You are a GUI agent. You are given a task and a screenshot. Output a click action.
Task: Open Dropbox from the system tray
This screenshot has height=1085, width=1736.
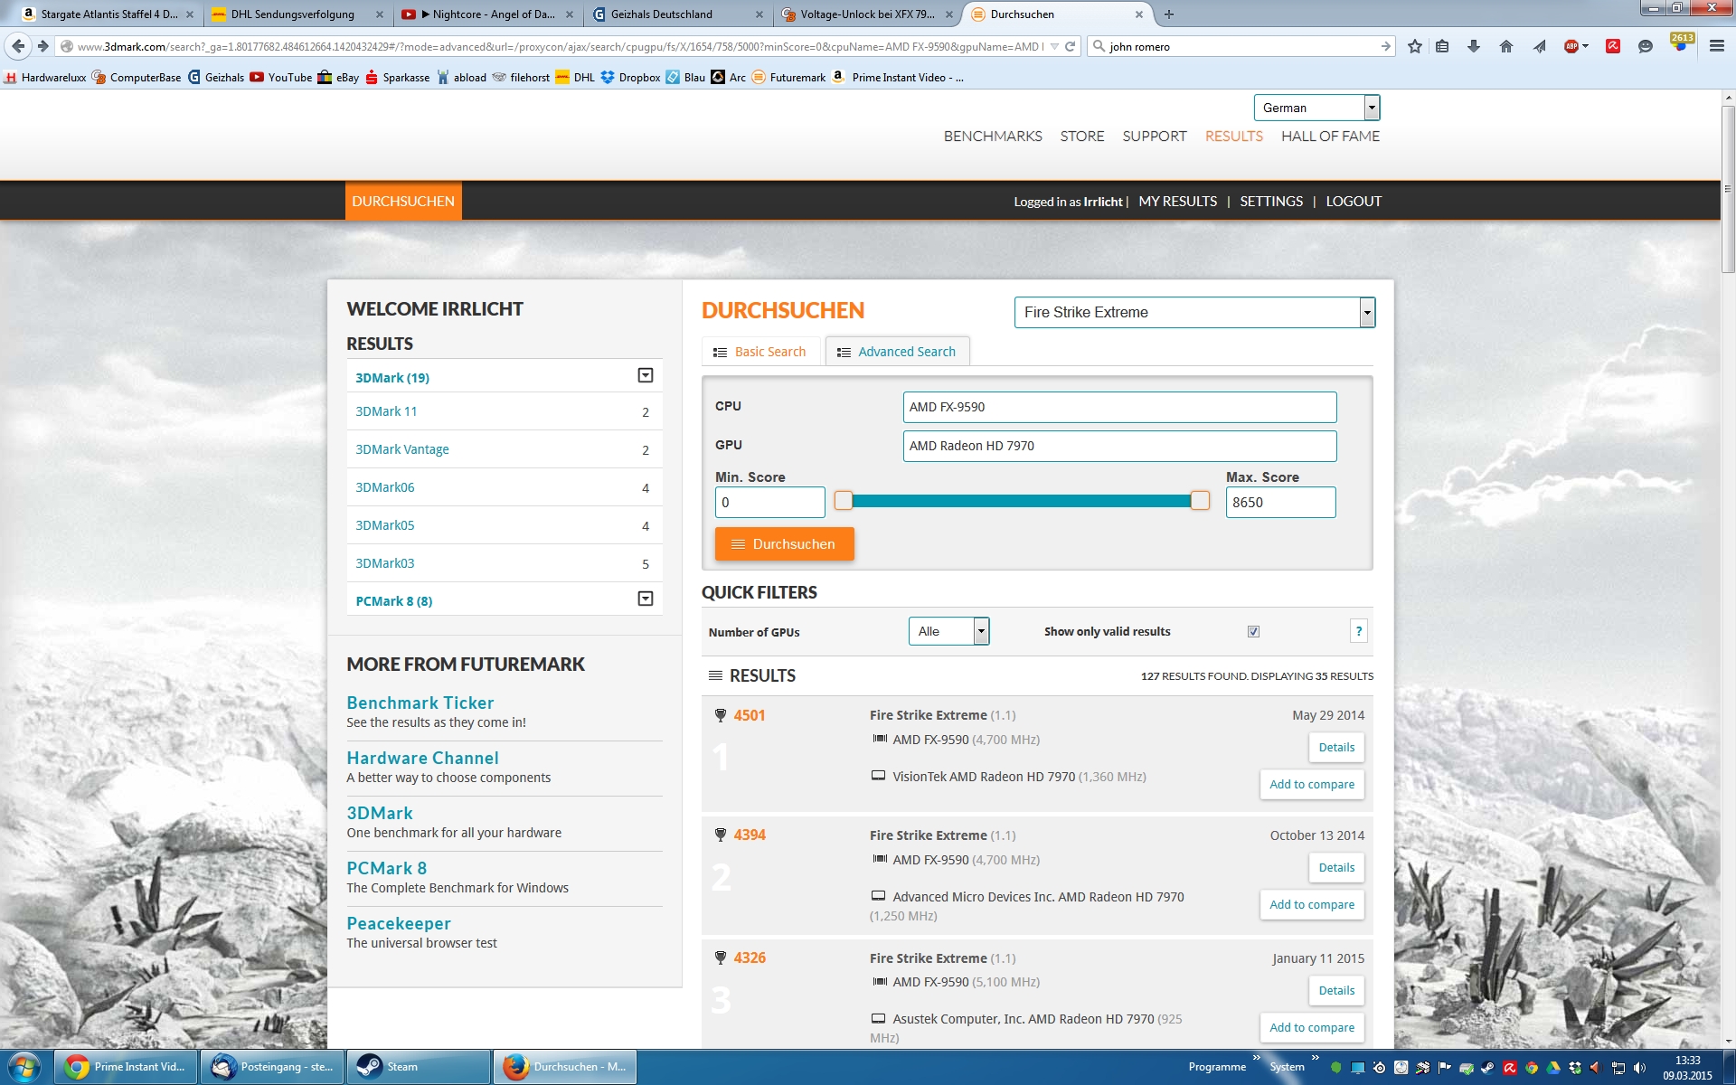click(x=1576, y=1069)
